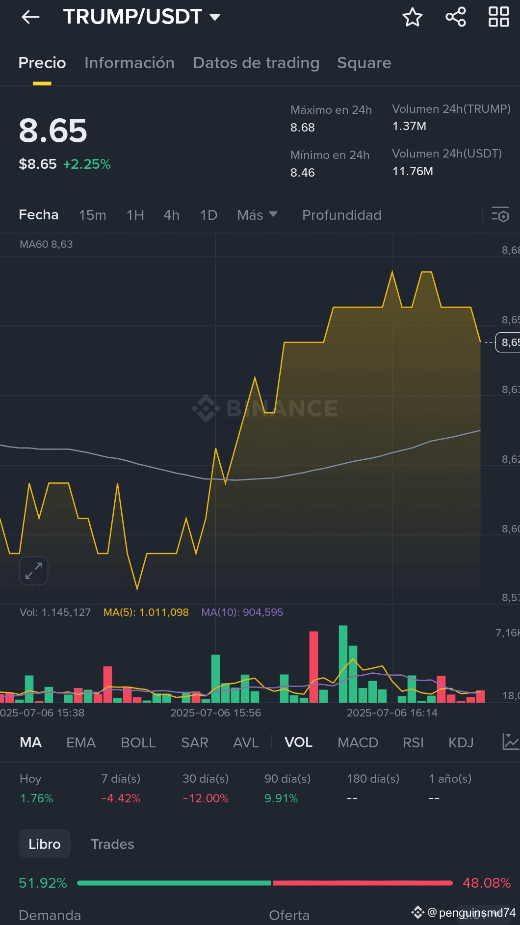The width and height of the screenshot is (520, 925).
Task: Toggle the AVL indicator
Action: (246, 742)
